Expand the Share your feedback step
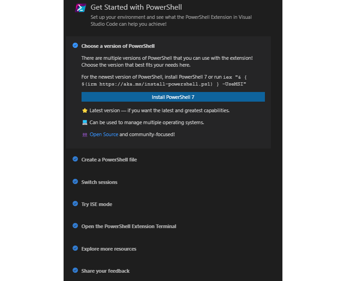Image resolution: width=346 pixels, height=281 pixels. point(106,271)
